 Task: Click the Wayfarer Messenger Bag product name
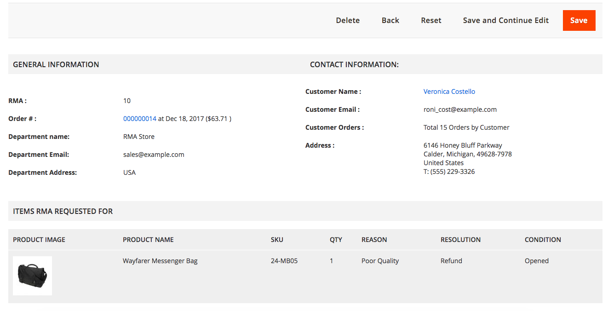(x=160, y=261)
